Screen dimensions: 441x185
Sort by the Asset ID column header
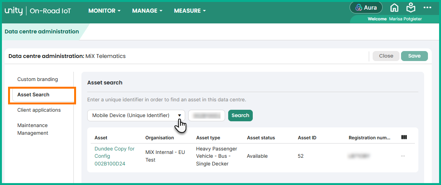[x=307, y=138]
